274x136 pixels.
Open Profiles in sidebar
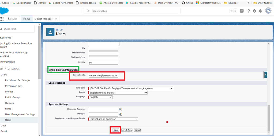[x=9, y=92]
